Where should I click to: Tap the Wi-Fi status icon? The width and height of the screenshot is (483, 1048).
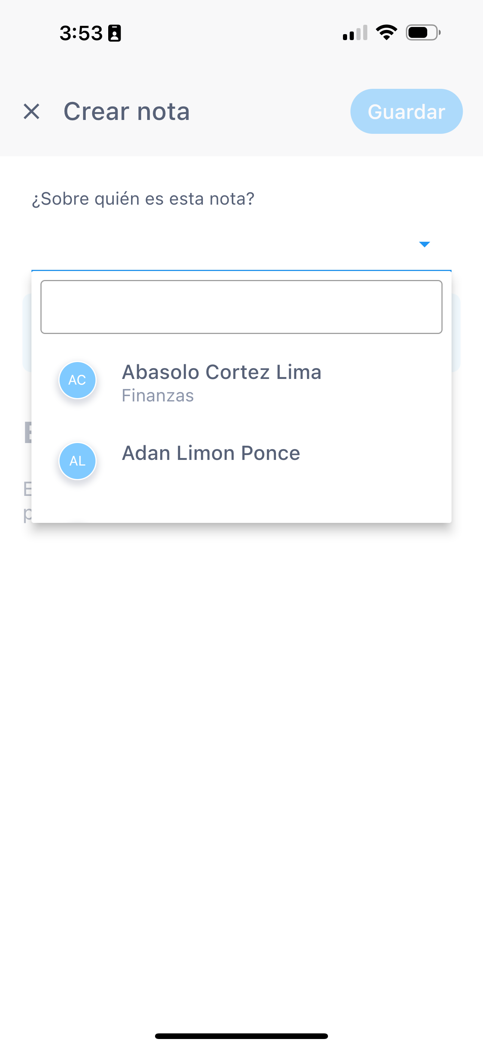tap(386, 33)
